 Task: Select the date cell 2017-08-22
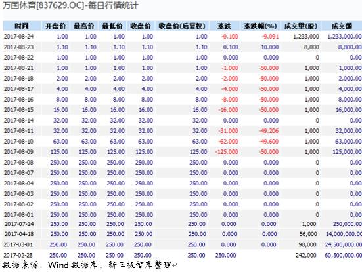(18, 57)
